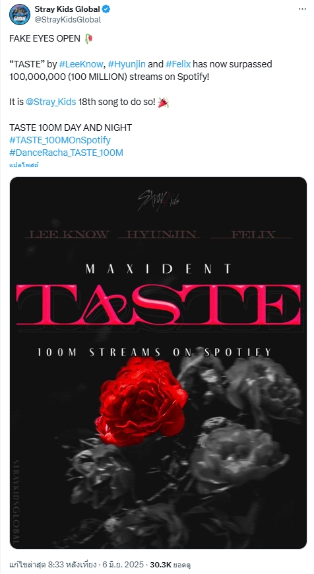Open the #LeeKnow hashtag
The width and height of the screenshot is (314, 574).
80,64
